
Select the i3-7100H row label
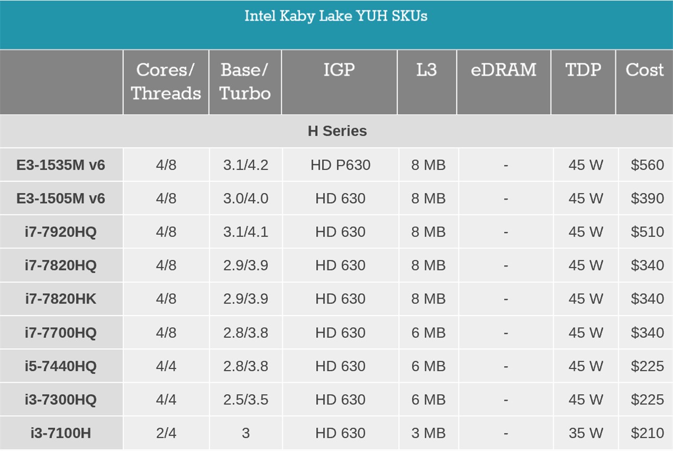click(61, 433)
